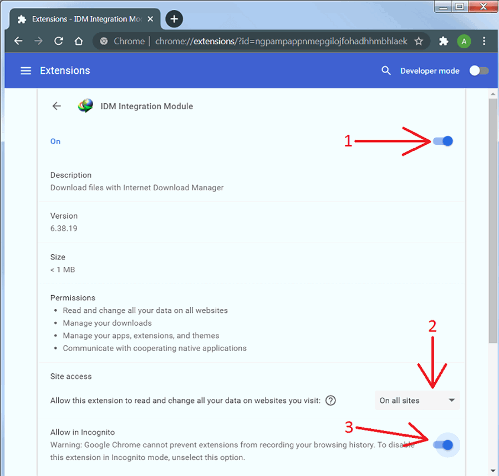Image resolution: width=499 pixels, height=476 pixels.
Task: Reload the current page
Action: 59,41
